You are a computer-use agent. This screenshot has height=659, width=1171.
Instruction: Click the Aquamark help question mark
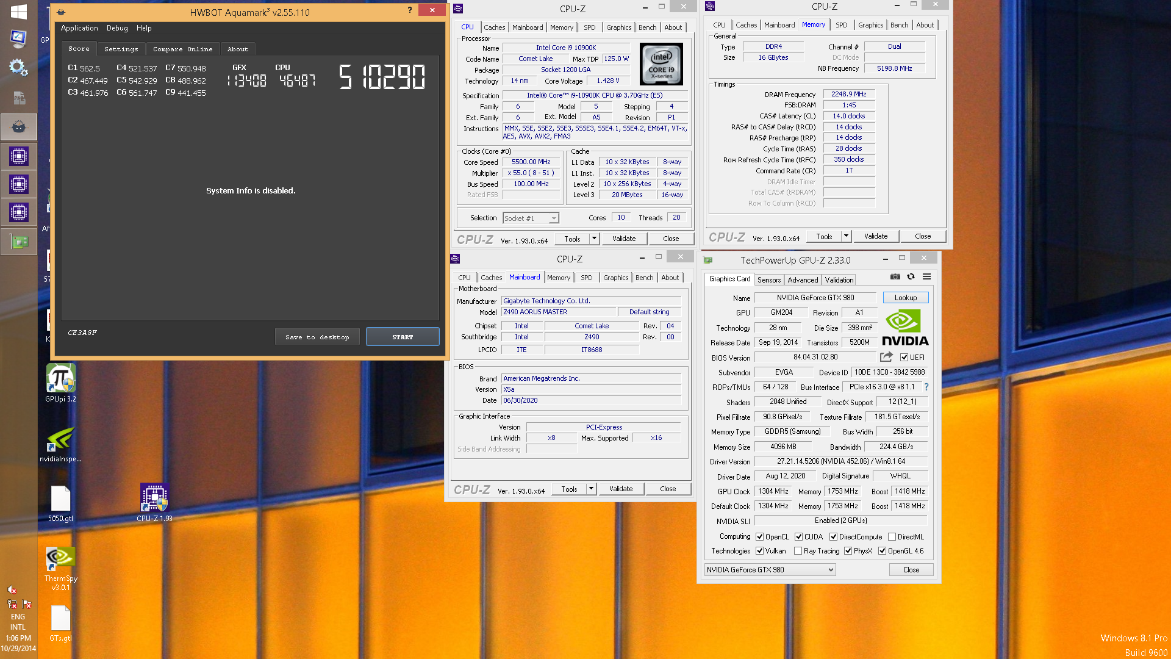[x=410, y=10]
